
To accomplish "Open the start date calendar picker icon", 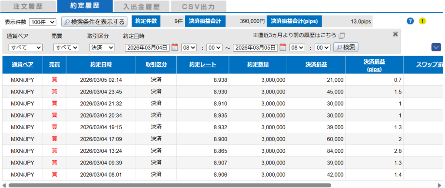I will point(175,47).
